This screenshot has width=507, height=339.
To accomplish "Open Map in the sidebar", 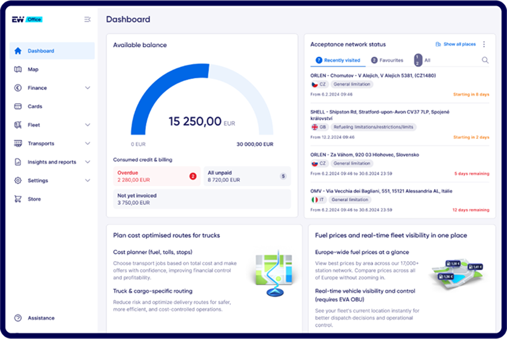I will [52, 69].
